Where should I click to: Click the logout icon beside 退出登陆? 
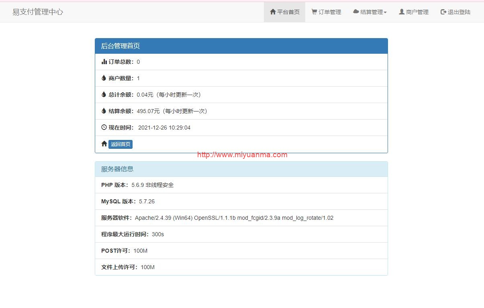point(443,12)
